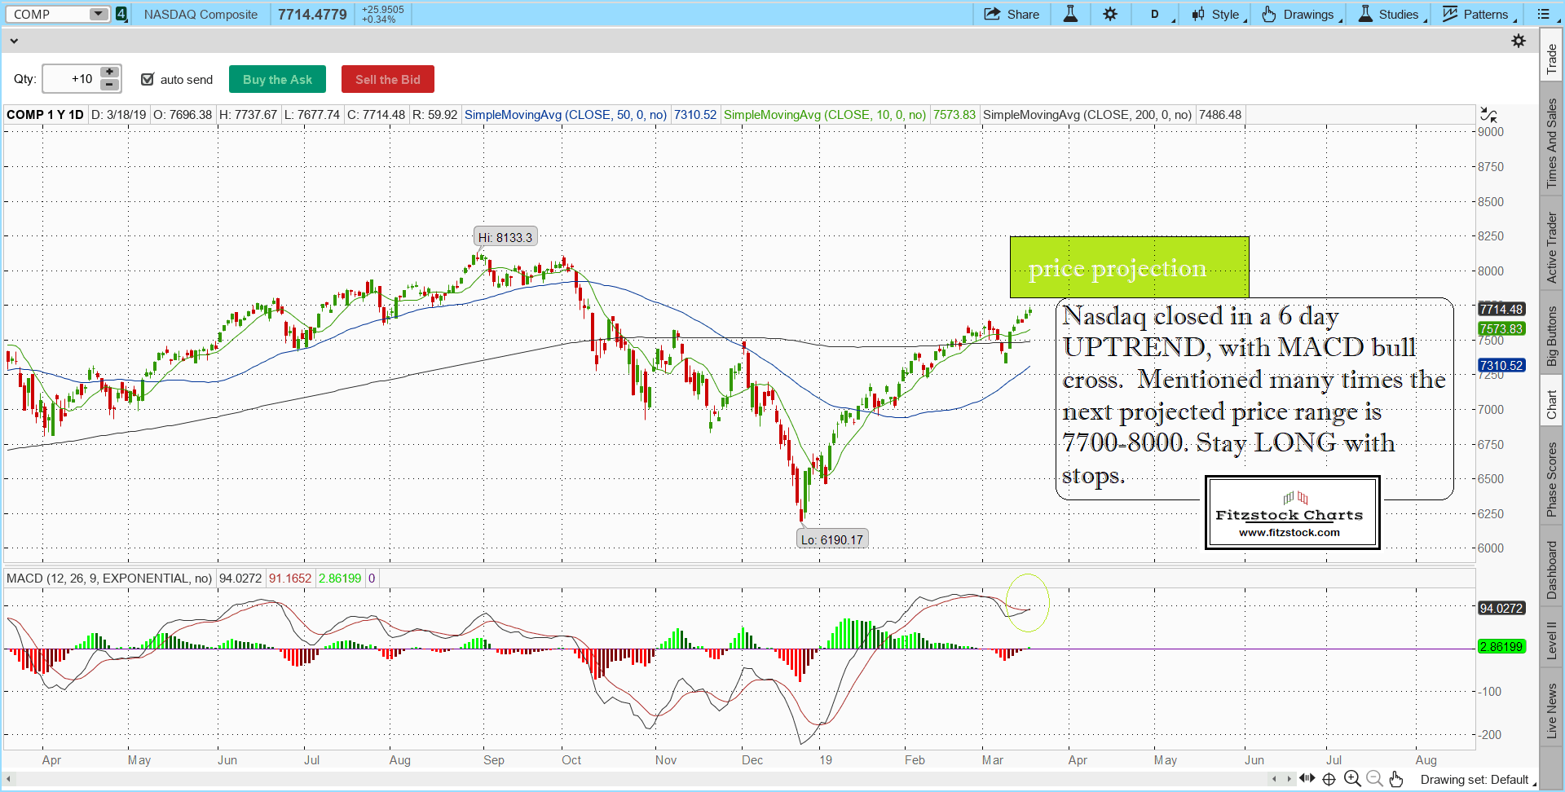Screen dimensions: 1565x792
Task: Click the Buy the Ask button
Action: tap(277, 79)
